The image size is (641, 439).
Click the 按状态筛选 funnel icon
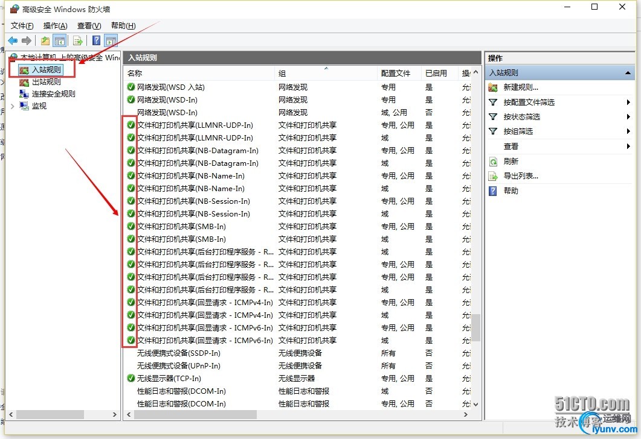(x=494, y=117)
